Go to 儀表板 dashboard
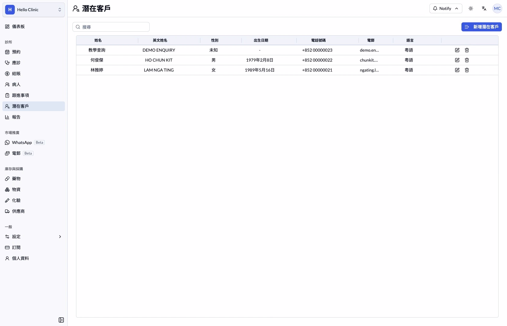This screenshot has width=507, height=326. [x=33, y=27]
